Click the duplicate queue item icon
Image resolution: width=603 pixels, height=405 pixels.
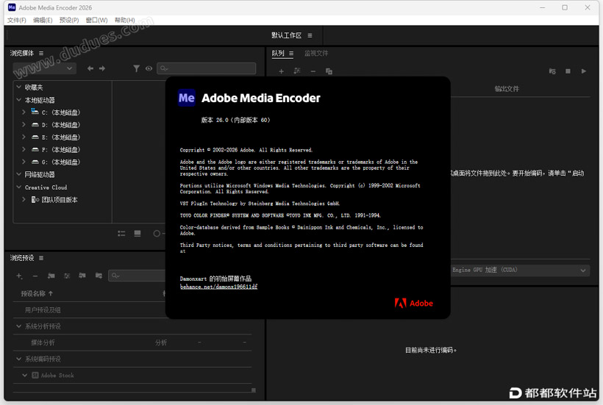[329, 71]
